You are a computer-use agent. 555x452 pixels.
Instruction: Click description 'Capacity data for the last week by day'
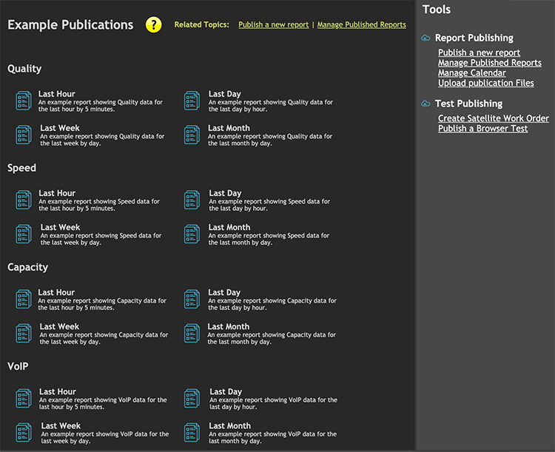(104, 338)
